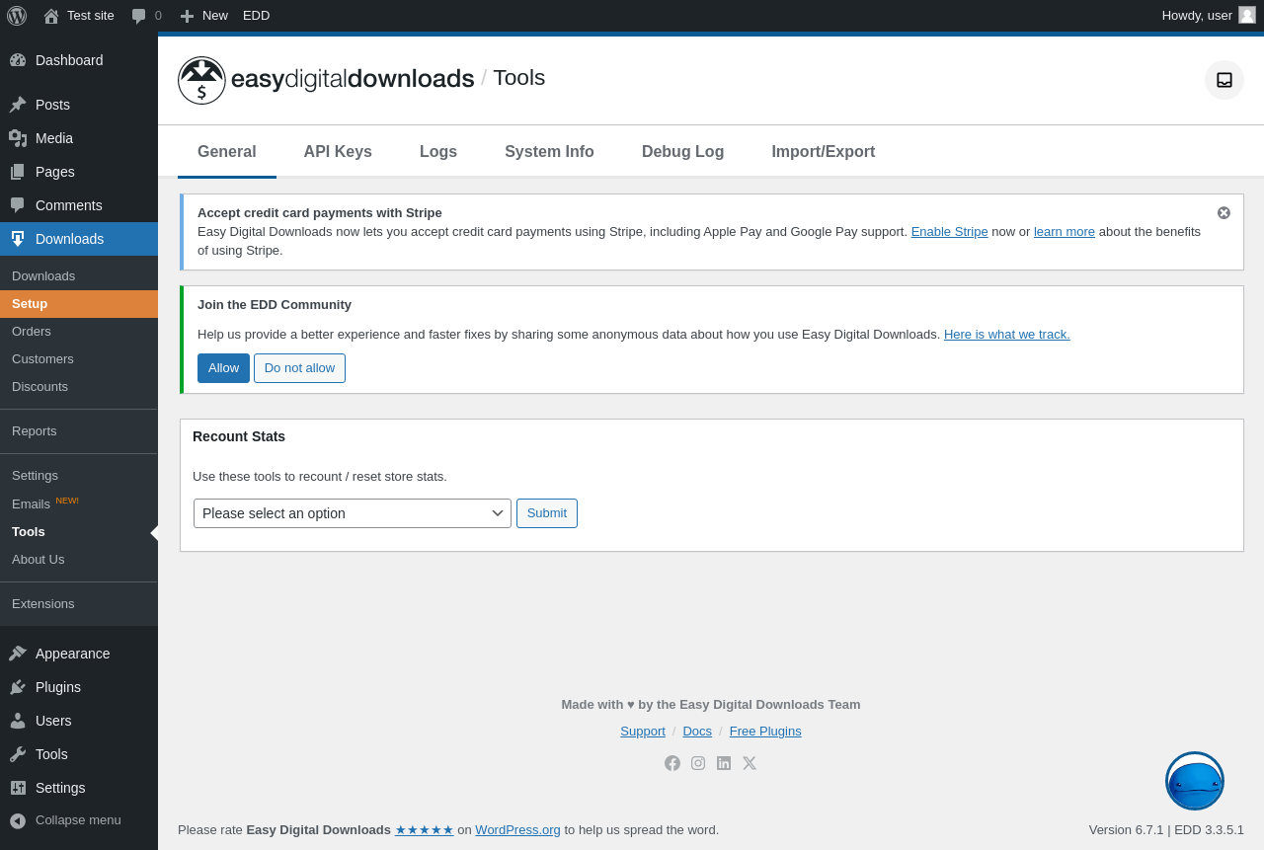Click the comments bubble icon in admin bar
This screenshot has width=1264, height=850.
click(139, 16)
